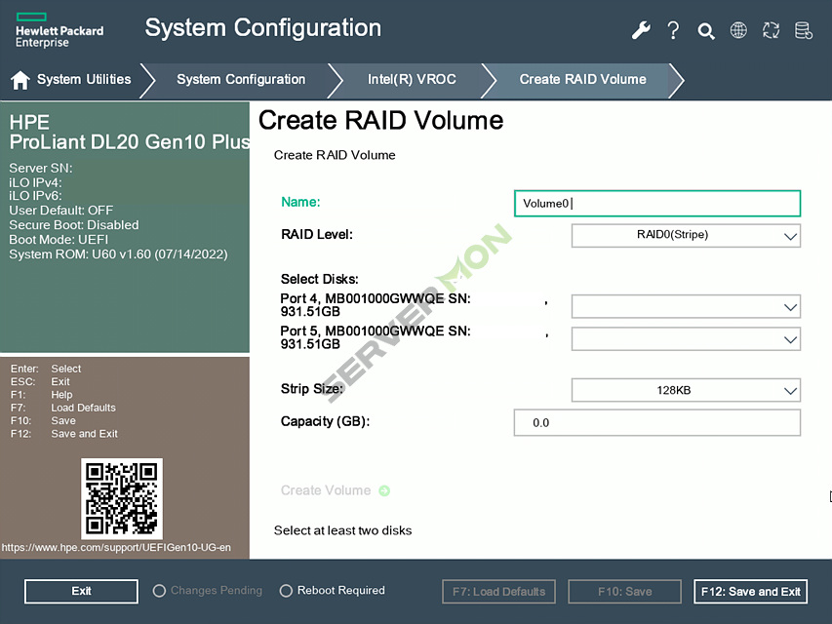832x624 pixels.
Task: Click the 'F12: Save and Exit' key hint row
Action: (x=64, y=434)
